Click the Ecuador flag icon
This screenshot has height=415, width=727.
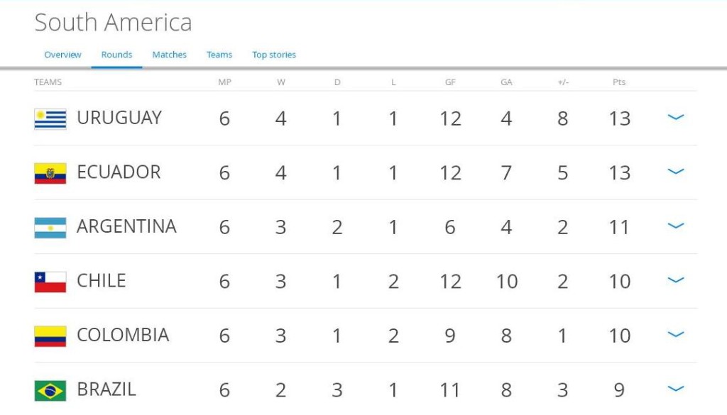[50, 173]
